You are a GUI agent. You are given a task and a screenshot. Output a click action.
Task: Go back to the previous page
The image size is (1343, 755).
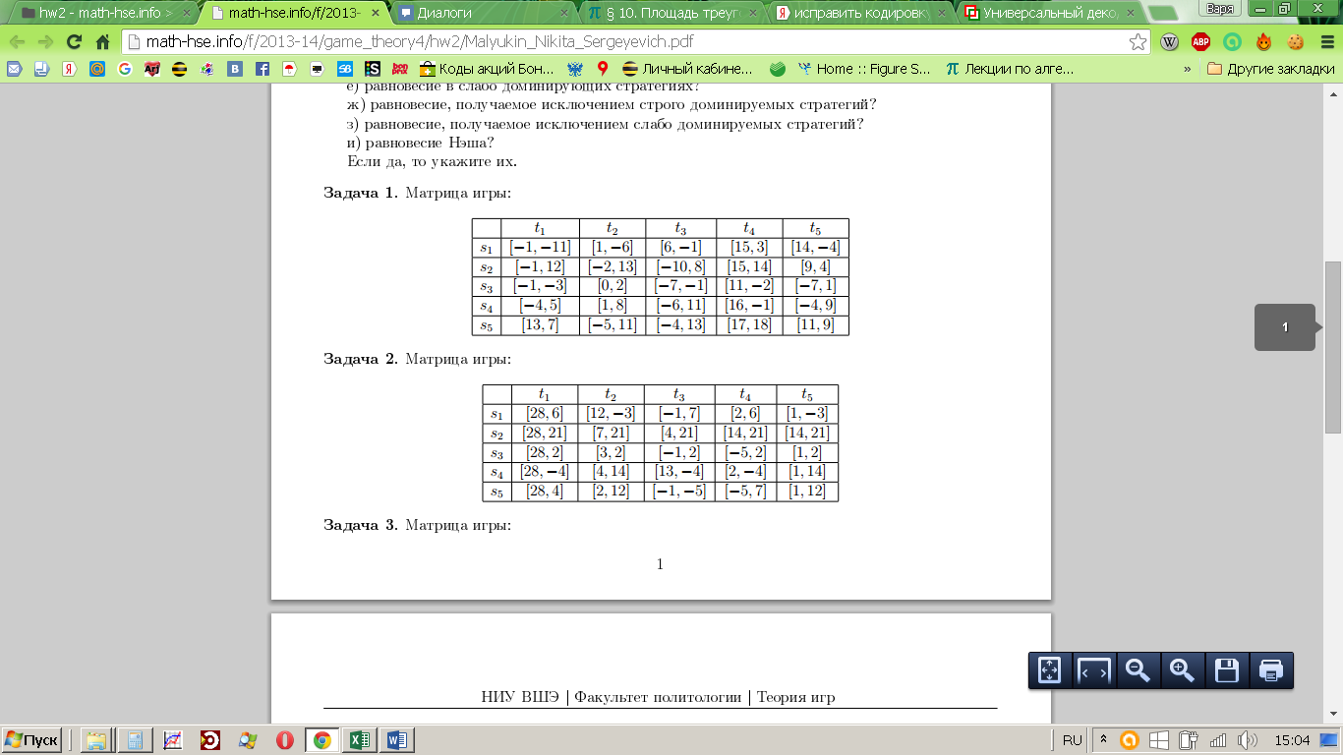pos(17,42)
